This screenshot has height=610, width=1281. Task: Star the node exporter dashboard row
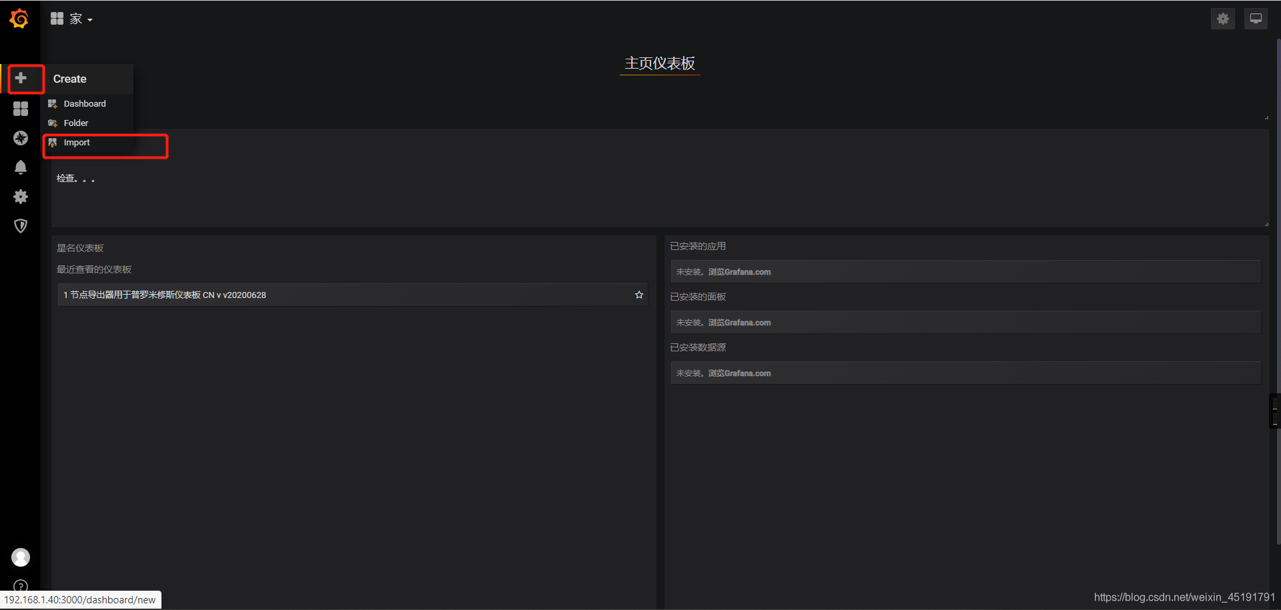click(x=639, y=295)
